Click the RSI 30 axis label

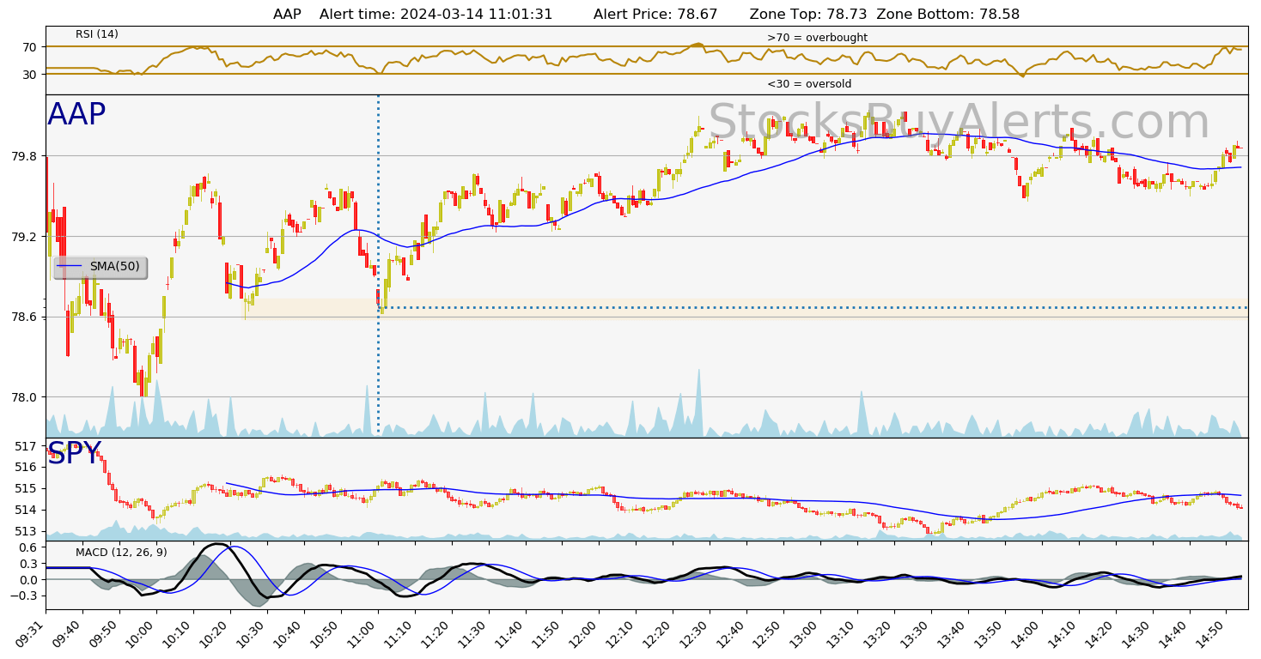31,75
